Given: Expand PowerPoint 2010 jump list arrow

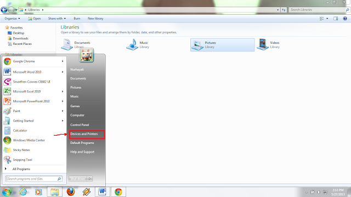Looking at the screenshot, I should (63, 101).
